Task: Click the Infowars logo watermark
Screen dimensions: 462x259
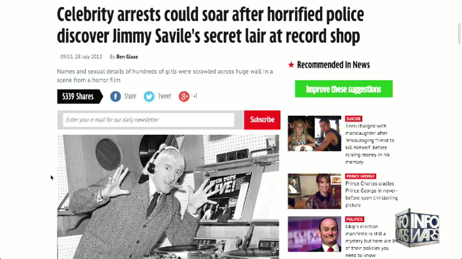Action: (x=418, y=228)
